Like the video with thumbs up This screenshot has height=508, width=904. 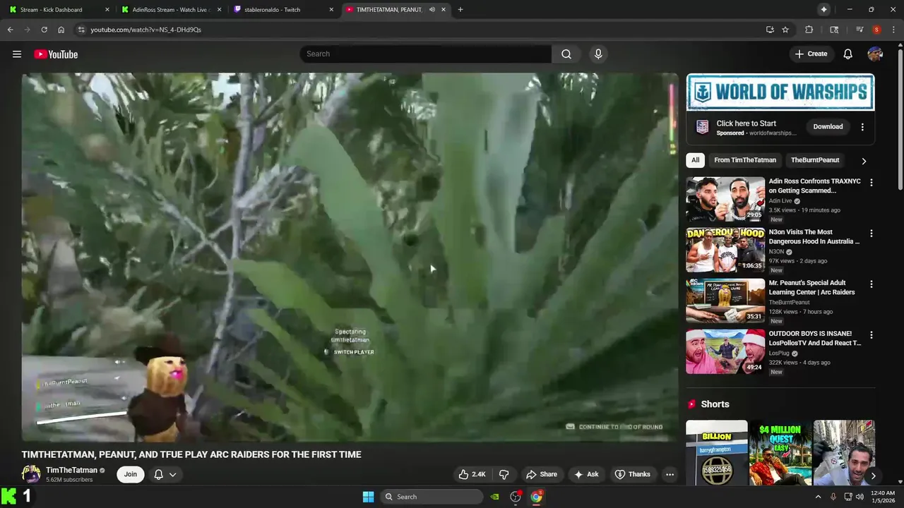click(x=472, y=474)
